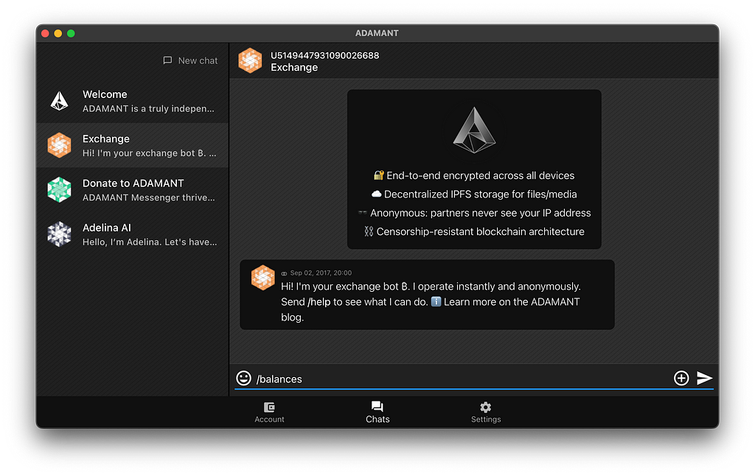
Task: Open the Learn more ADAMANT blog link
Action: coord(512,302)
